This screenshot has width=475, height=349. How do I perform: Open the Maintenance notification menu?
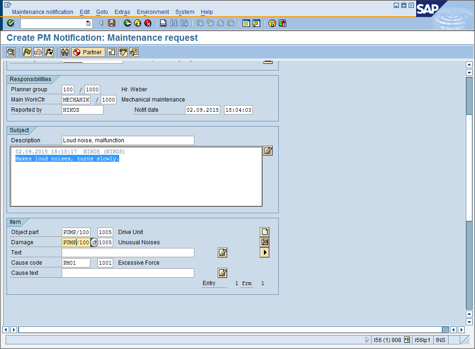coord(43,12)
